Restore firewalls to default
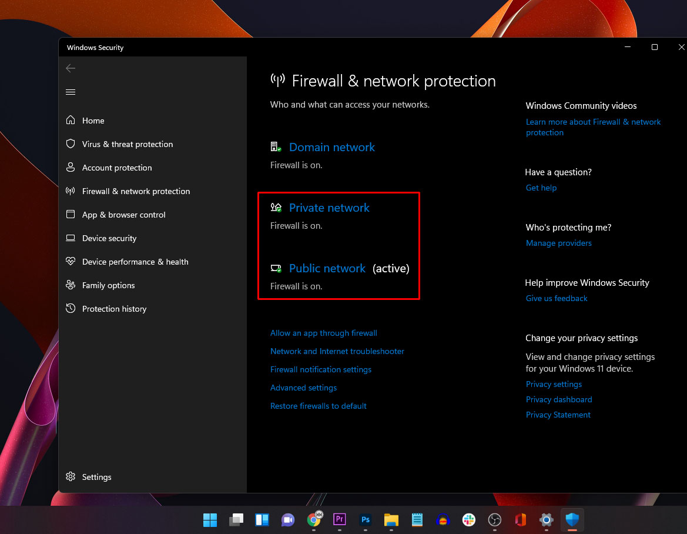This screenshot has width=687, height=534. (x=318, y=406)
